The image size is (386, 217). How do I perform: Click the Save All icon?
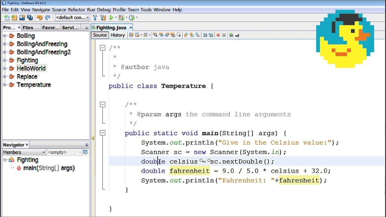point(30,17)
